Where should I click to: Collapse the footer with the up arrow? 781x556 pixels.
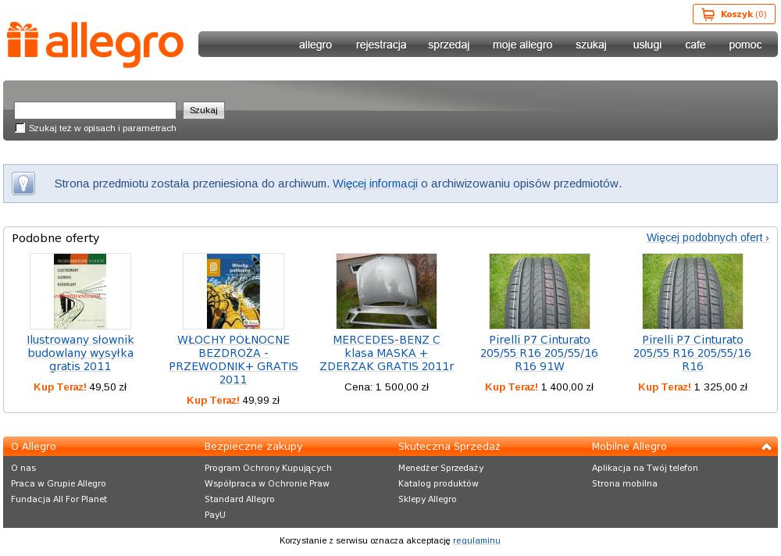pos(766,447)
